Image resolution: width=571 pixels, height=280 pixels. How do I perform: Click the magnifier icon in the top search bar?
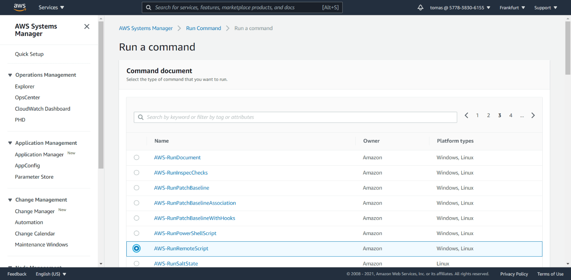pos(148,7)
